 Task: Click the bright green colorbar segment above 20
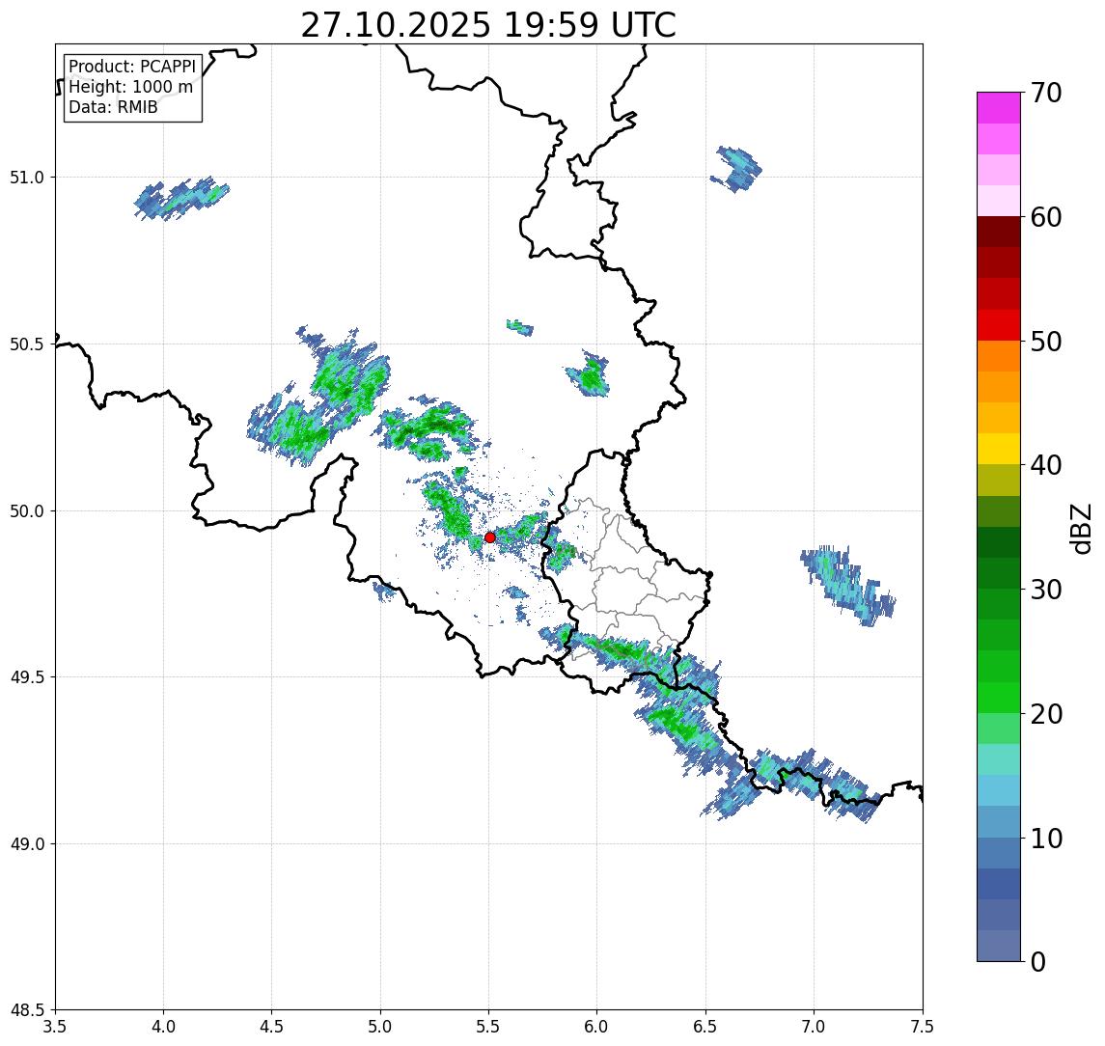(999, 697)
